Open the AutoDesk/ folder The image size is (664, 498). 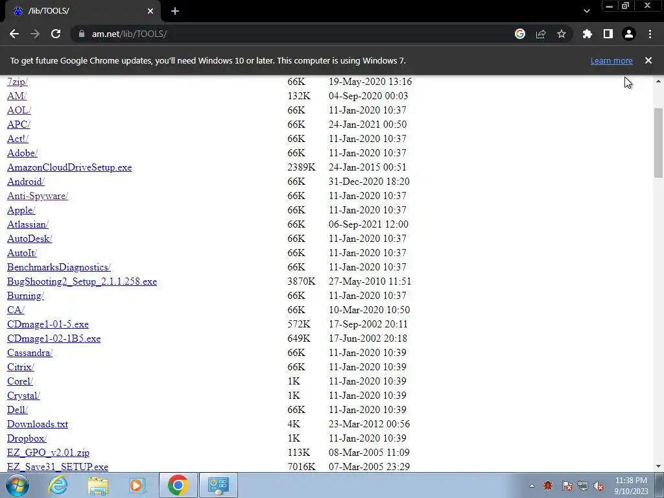coord(29,239)
